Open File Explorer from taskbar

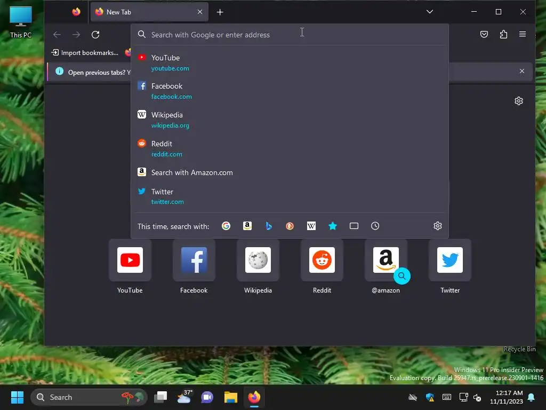click(230, 397)
